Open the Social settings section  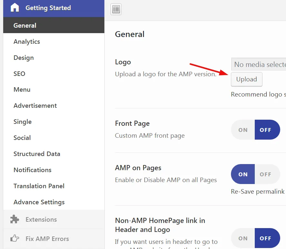pyautogui.click(x=22, y=138)
